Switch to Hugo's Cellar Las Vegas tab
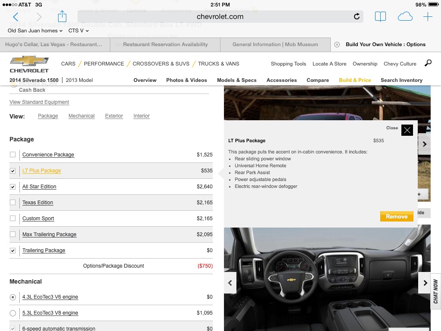This screenshot has width=441, height=331. [55, 44]
